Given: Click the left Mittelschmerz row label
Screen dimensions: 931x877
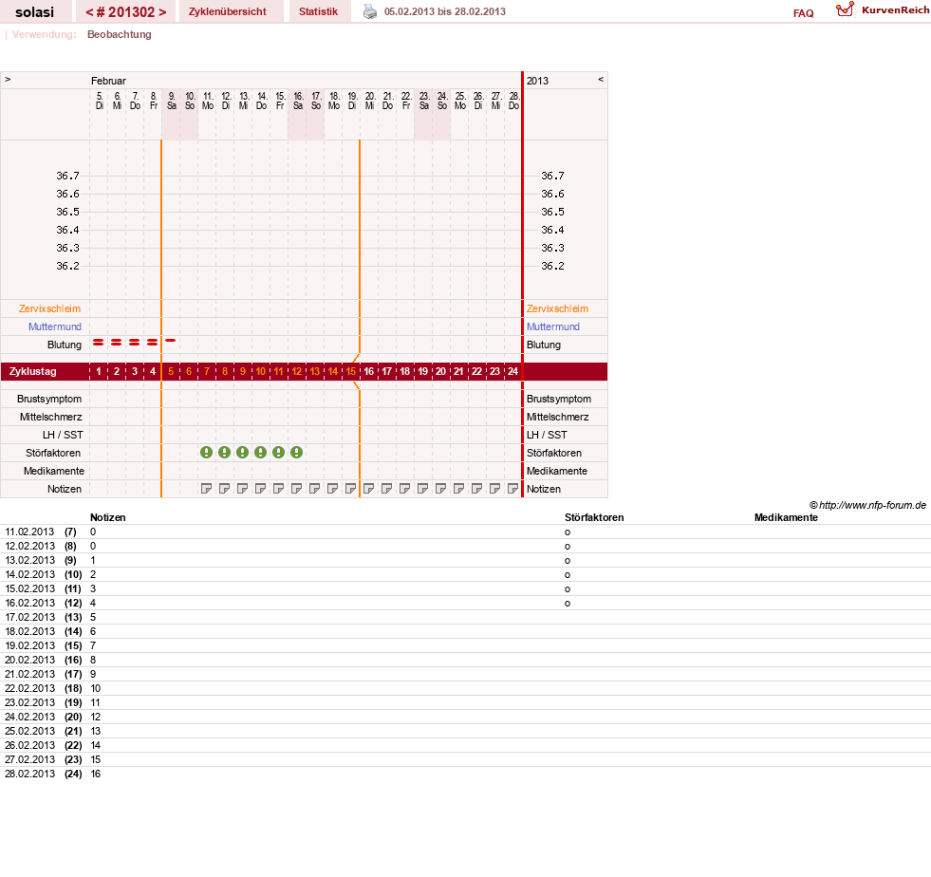Looking at the screenshot, I should (51, 417).
